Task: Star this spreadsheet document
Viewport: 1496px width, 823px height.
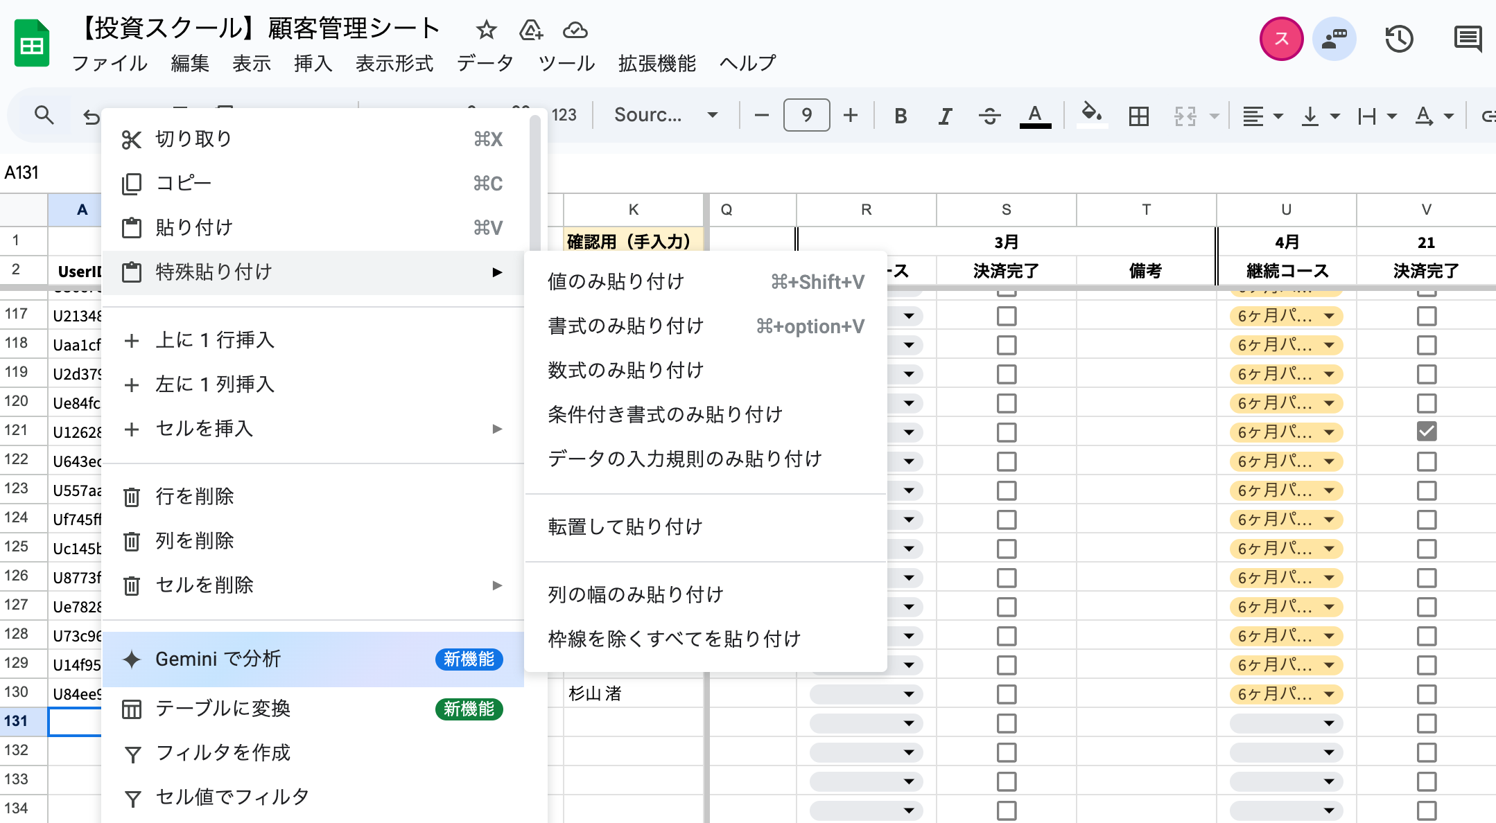Action: 486,30
